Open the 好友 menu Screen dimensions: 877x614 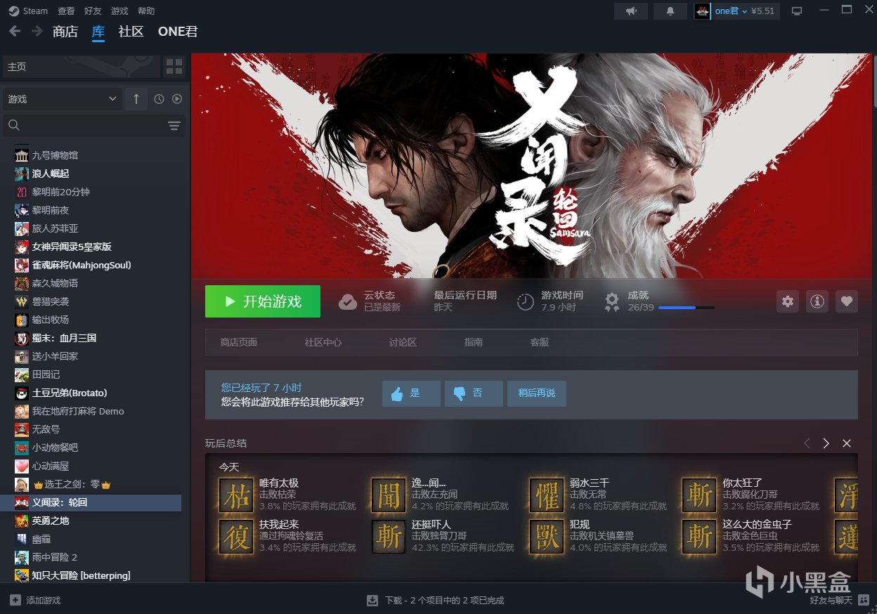(93, 11)
